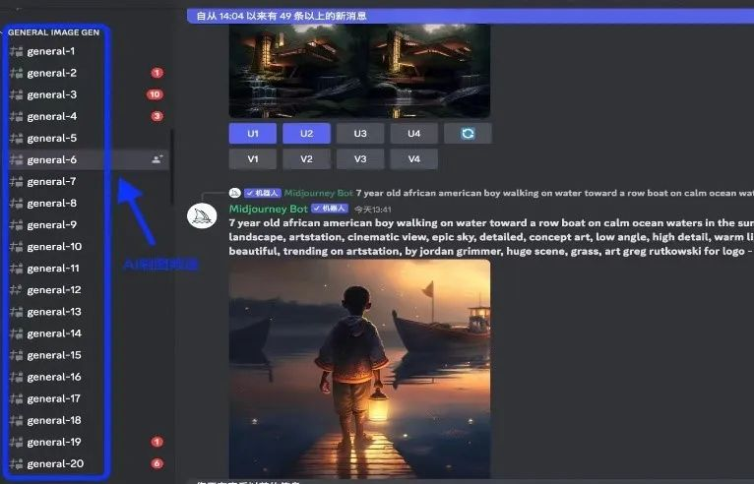Collapse the GENERAL IMAGE GEN category
This screenshot has height=484, width=754.
pos(53,32)
